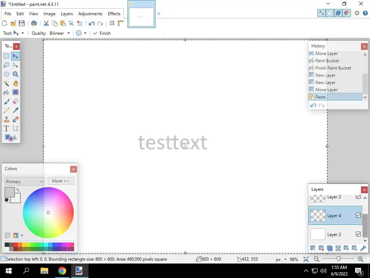The width and height of the screenshot is (370, 278).
Task: Pick the Recolor tool
Action: click(x=15, y=119)
